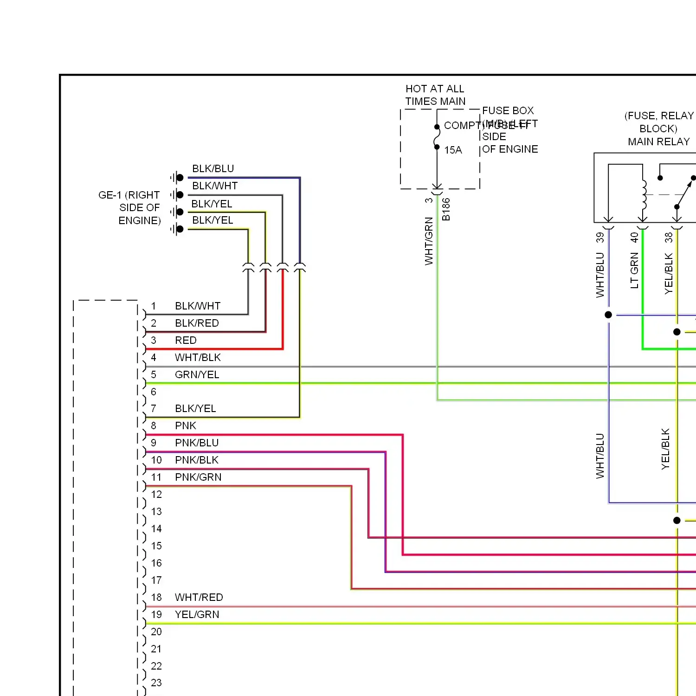The width and height of the screenshot is (696, 696).
Task: Click pin number 22
Action: point(156,666)
